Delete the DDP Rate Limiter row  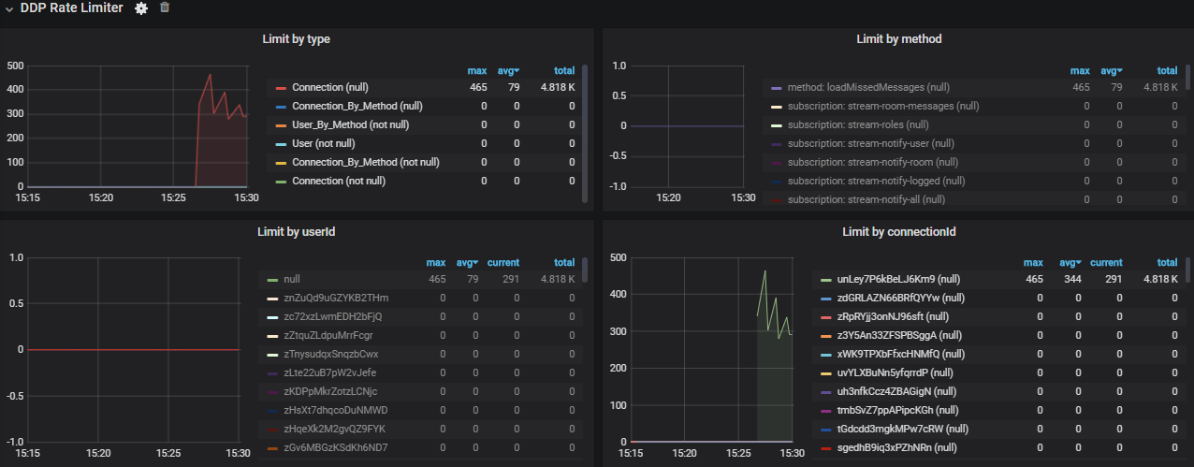[165, 7]
